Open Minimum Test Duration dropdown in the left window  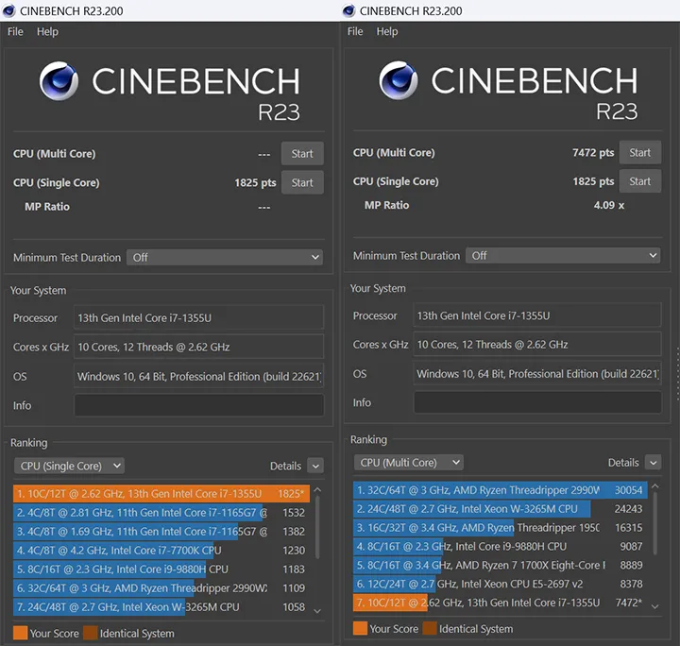(x=224, y=257)
